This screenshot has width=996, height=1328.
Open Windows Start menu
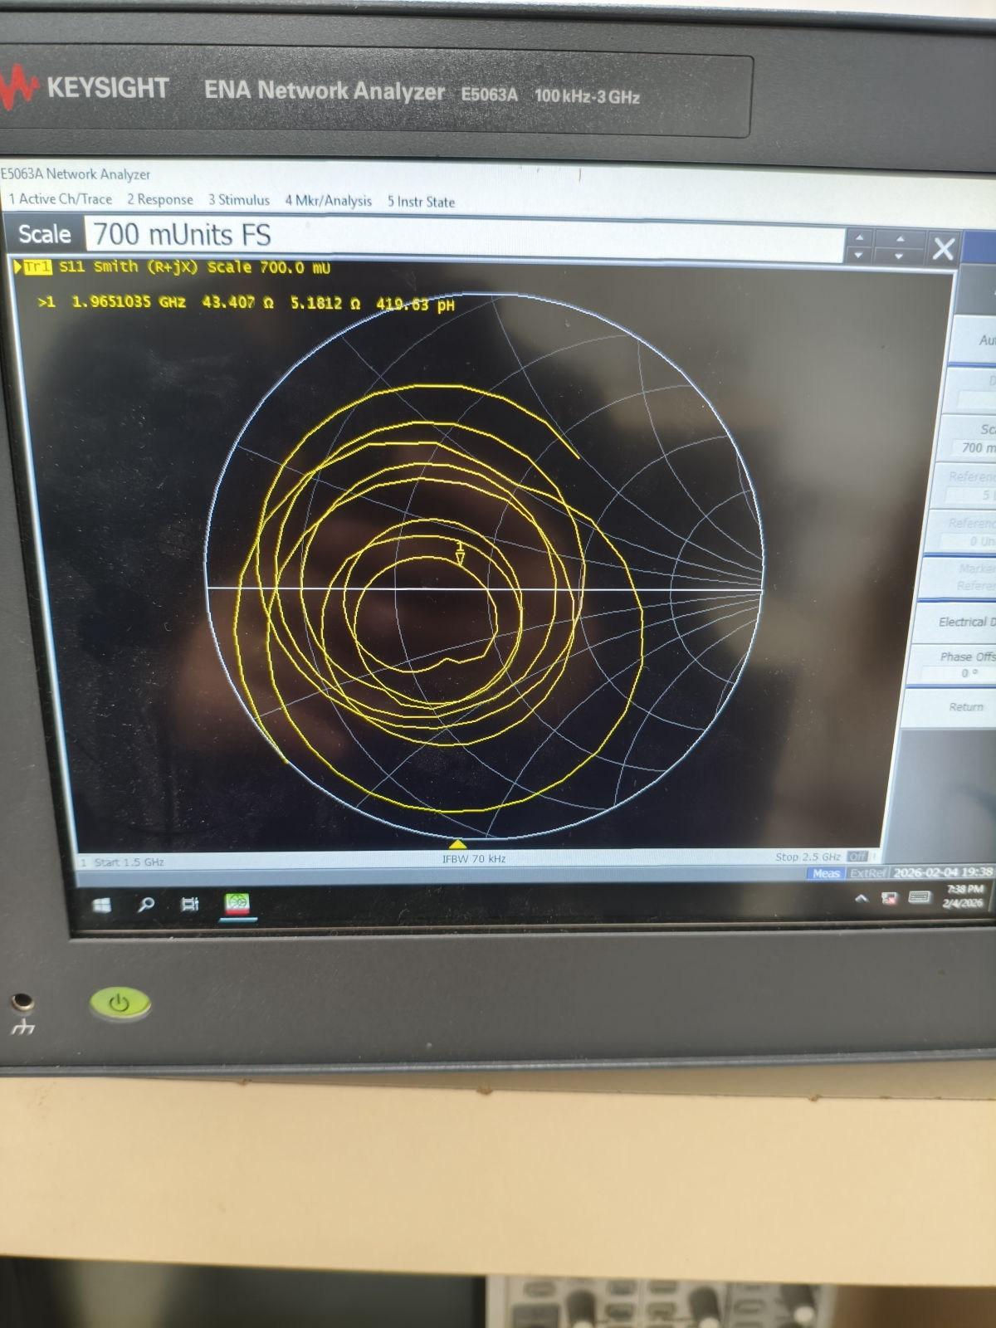(x=102, y=905)
